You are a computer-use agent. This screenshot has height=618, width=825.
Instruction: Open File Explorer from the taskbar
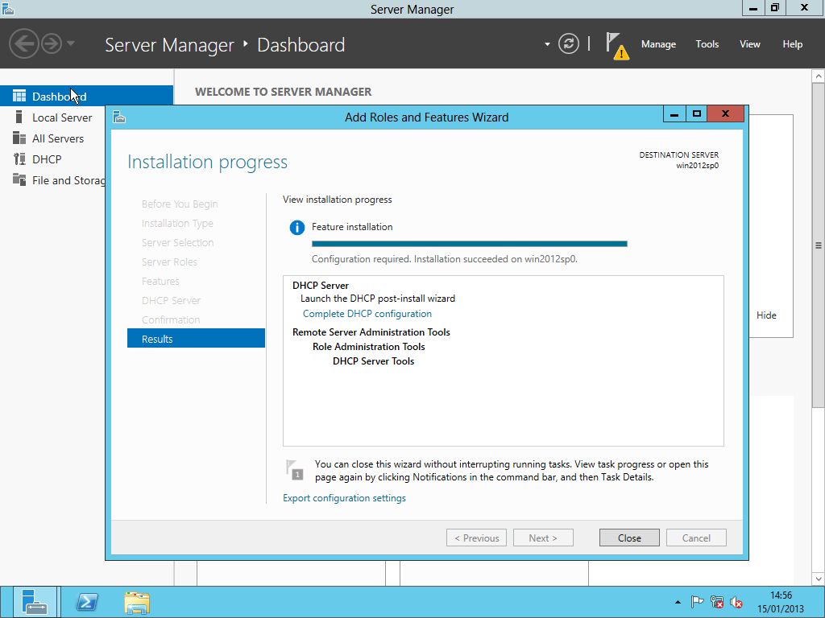[137, 602]
